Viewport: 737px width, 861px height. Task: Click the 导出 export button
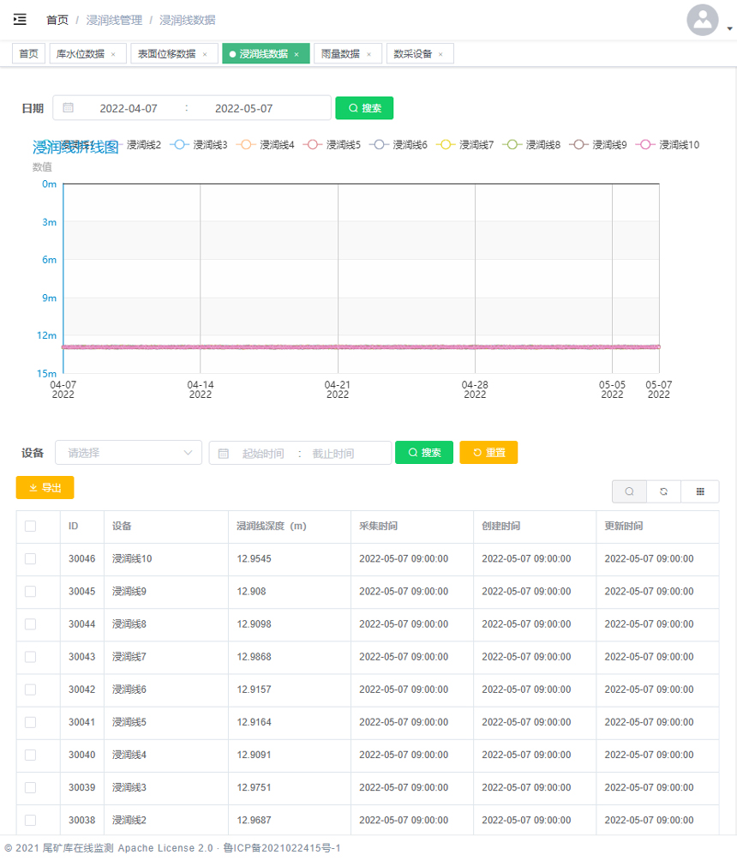click(x=45, y=488)
